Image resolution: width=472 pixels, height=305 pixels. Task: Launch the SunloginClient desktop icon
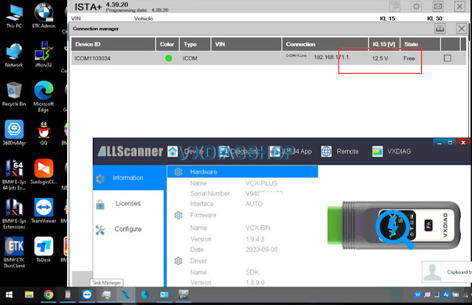(x=44, y=172)
